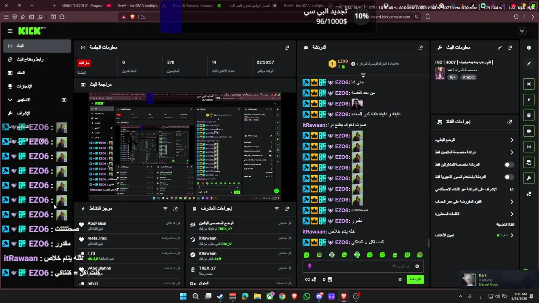Click the chat bubble icon in right toolbar
This screenshot has width=539, height=303.
point(529,131)
